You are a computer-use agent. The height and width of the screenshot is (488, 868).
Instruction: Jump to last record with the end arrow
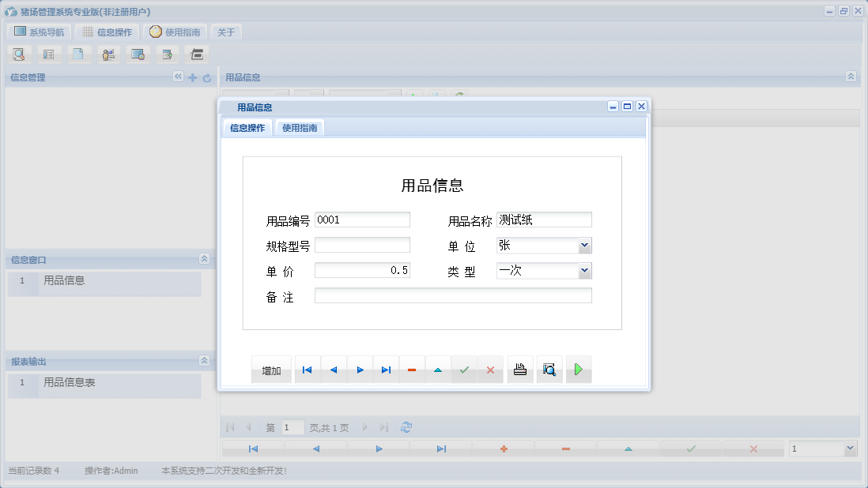[x=386, y=369]
